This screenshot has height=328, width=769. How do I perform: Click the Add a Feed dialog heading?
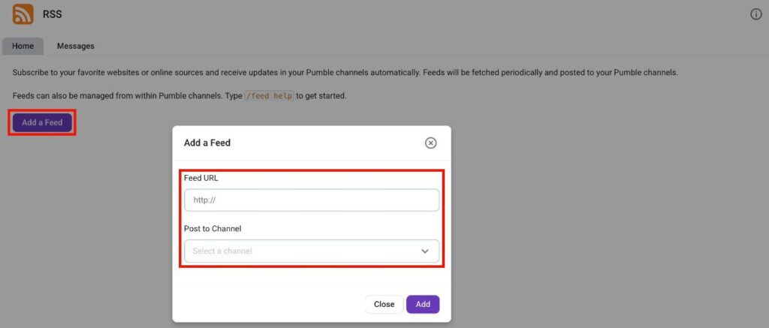coord(207,143)
